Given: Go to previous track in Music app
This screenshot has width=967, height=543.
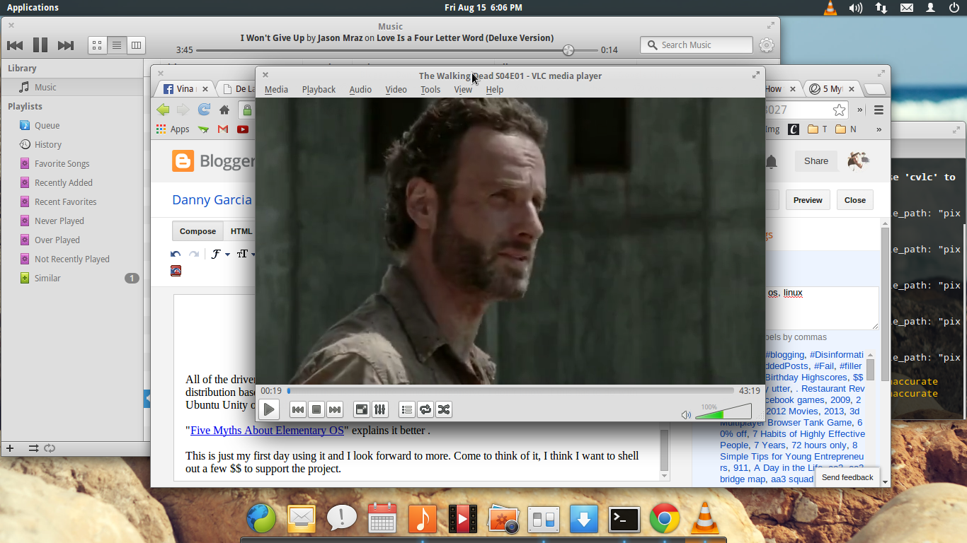Looking at the screenshot, I should point(15,45).
